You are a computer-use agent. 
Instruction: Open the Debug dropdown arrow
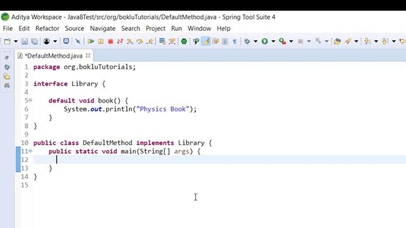pos(256,41)
